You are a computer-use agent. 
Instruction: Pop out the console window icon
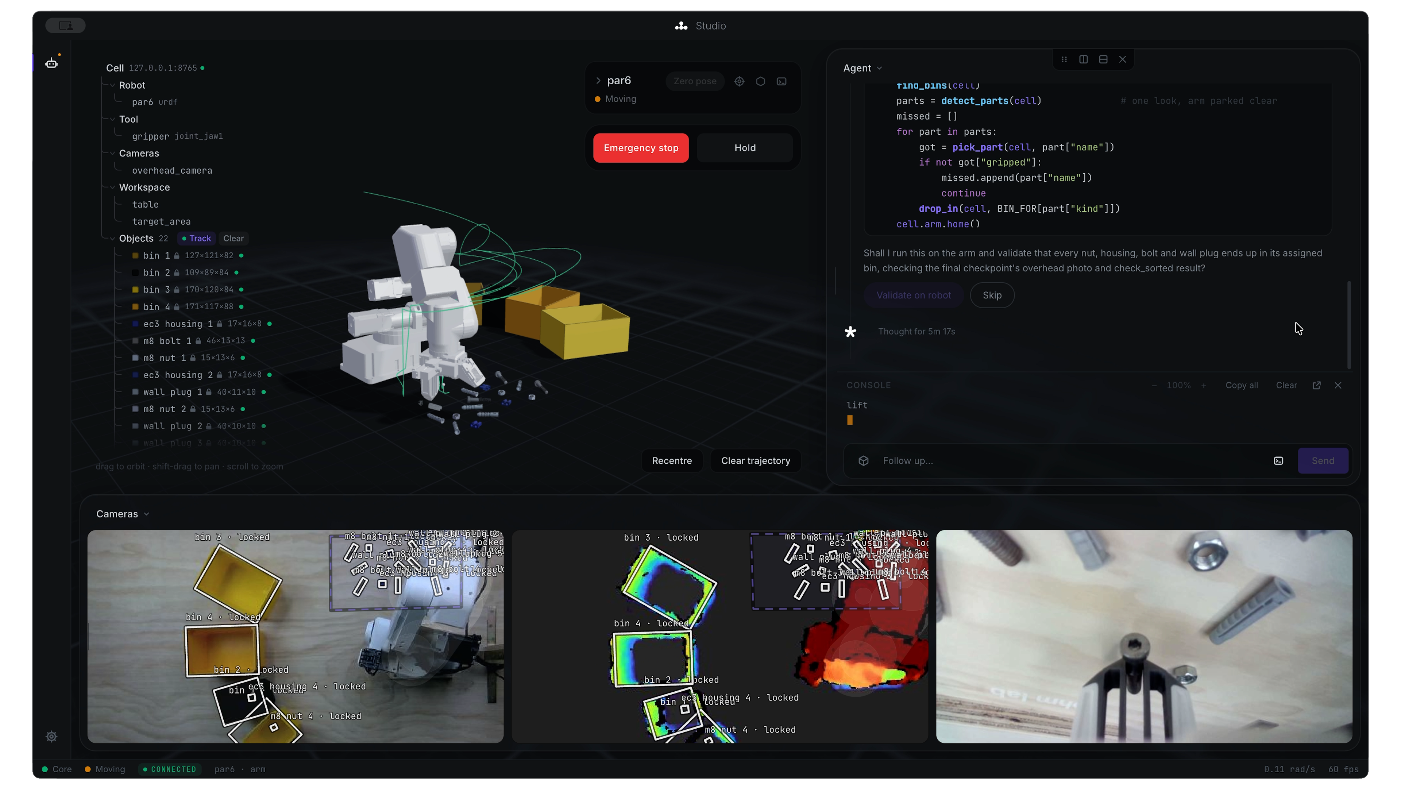tap(1317, 385)
